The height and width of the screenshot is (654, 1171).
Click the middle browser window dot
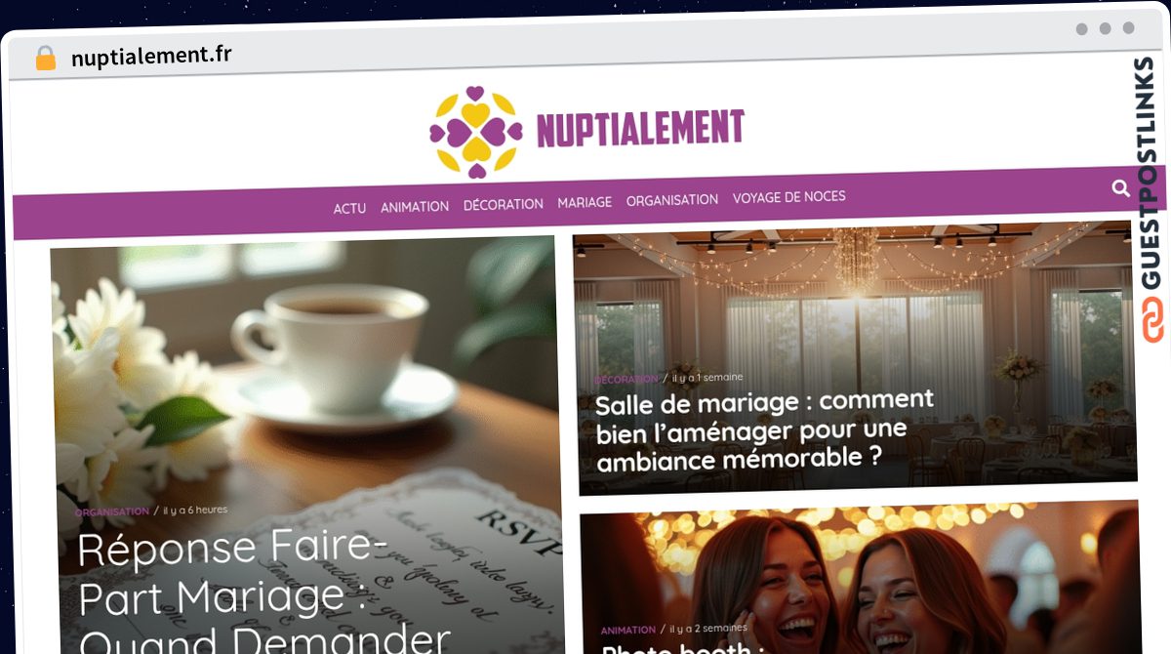pos(1105,29)
